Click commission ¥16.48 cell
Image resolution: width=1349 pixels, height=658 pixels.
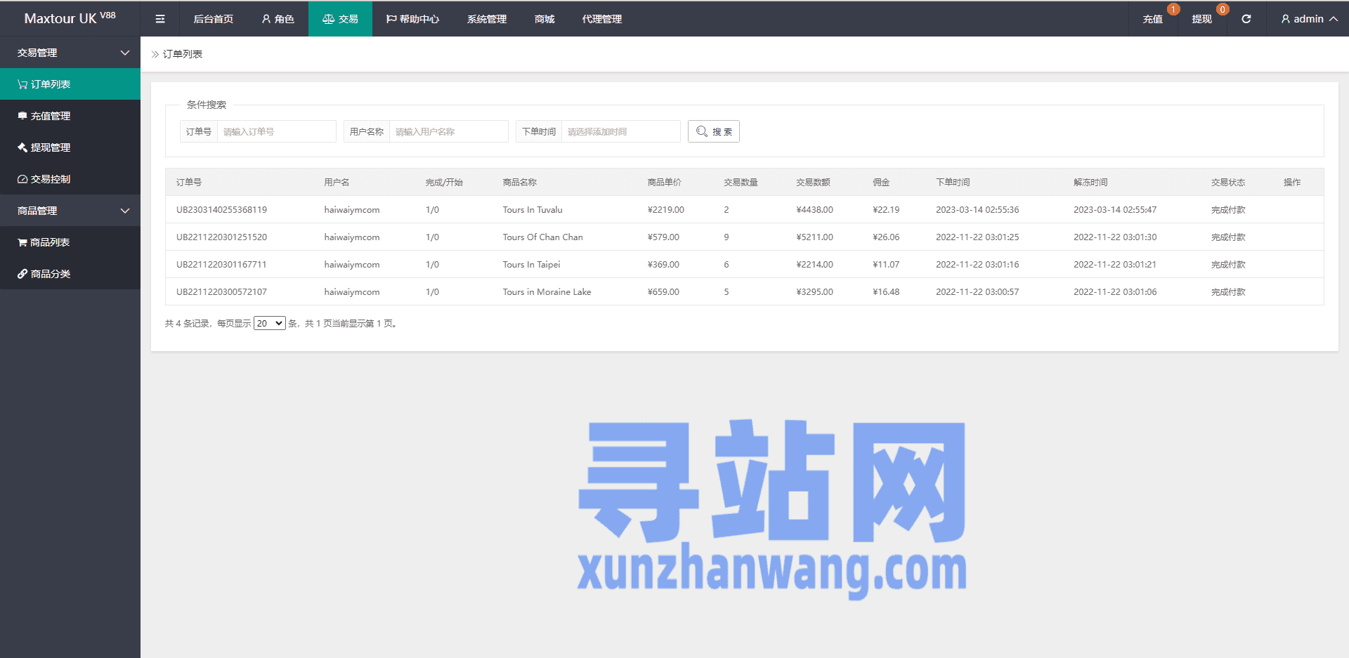pos(886,291)
